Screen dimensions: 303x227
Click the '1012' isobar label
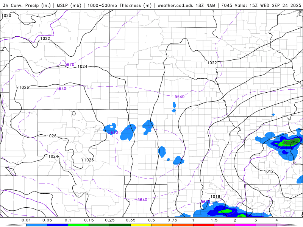269,171
